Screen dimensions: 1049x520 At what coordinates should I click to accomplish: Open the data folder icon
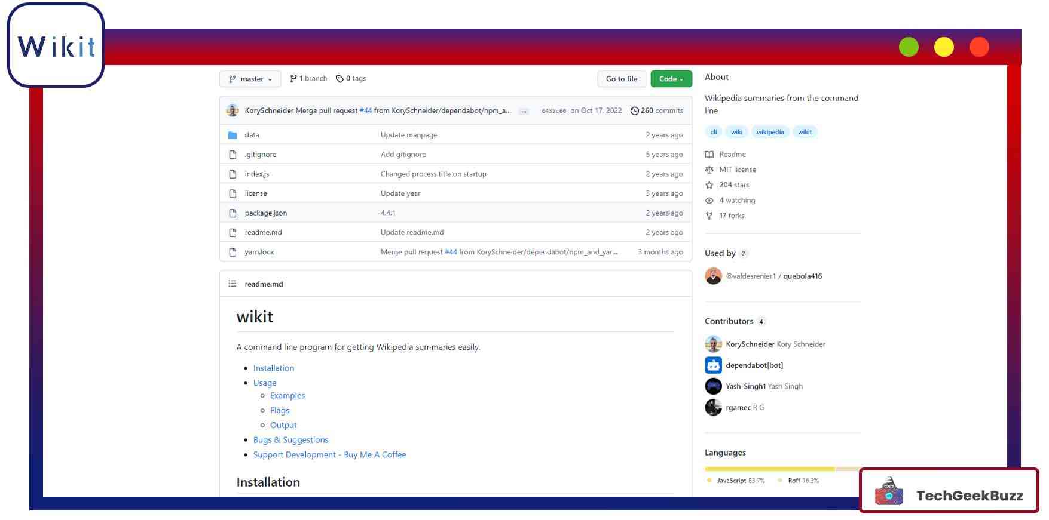(233, 135)
